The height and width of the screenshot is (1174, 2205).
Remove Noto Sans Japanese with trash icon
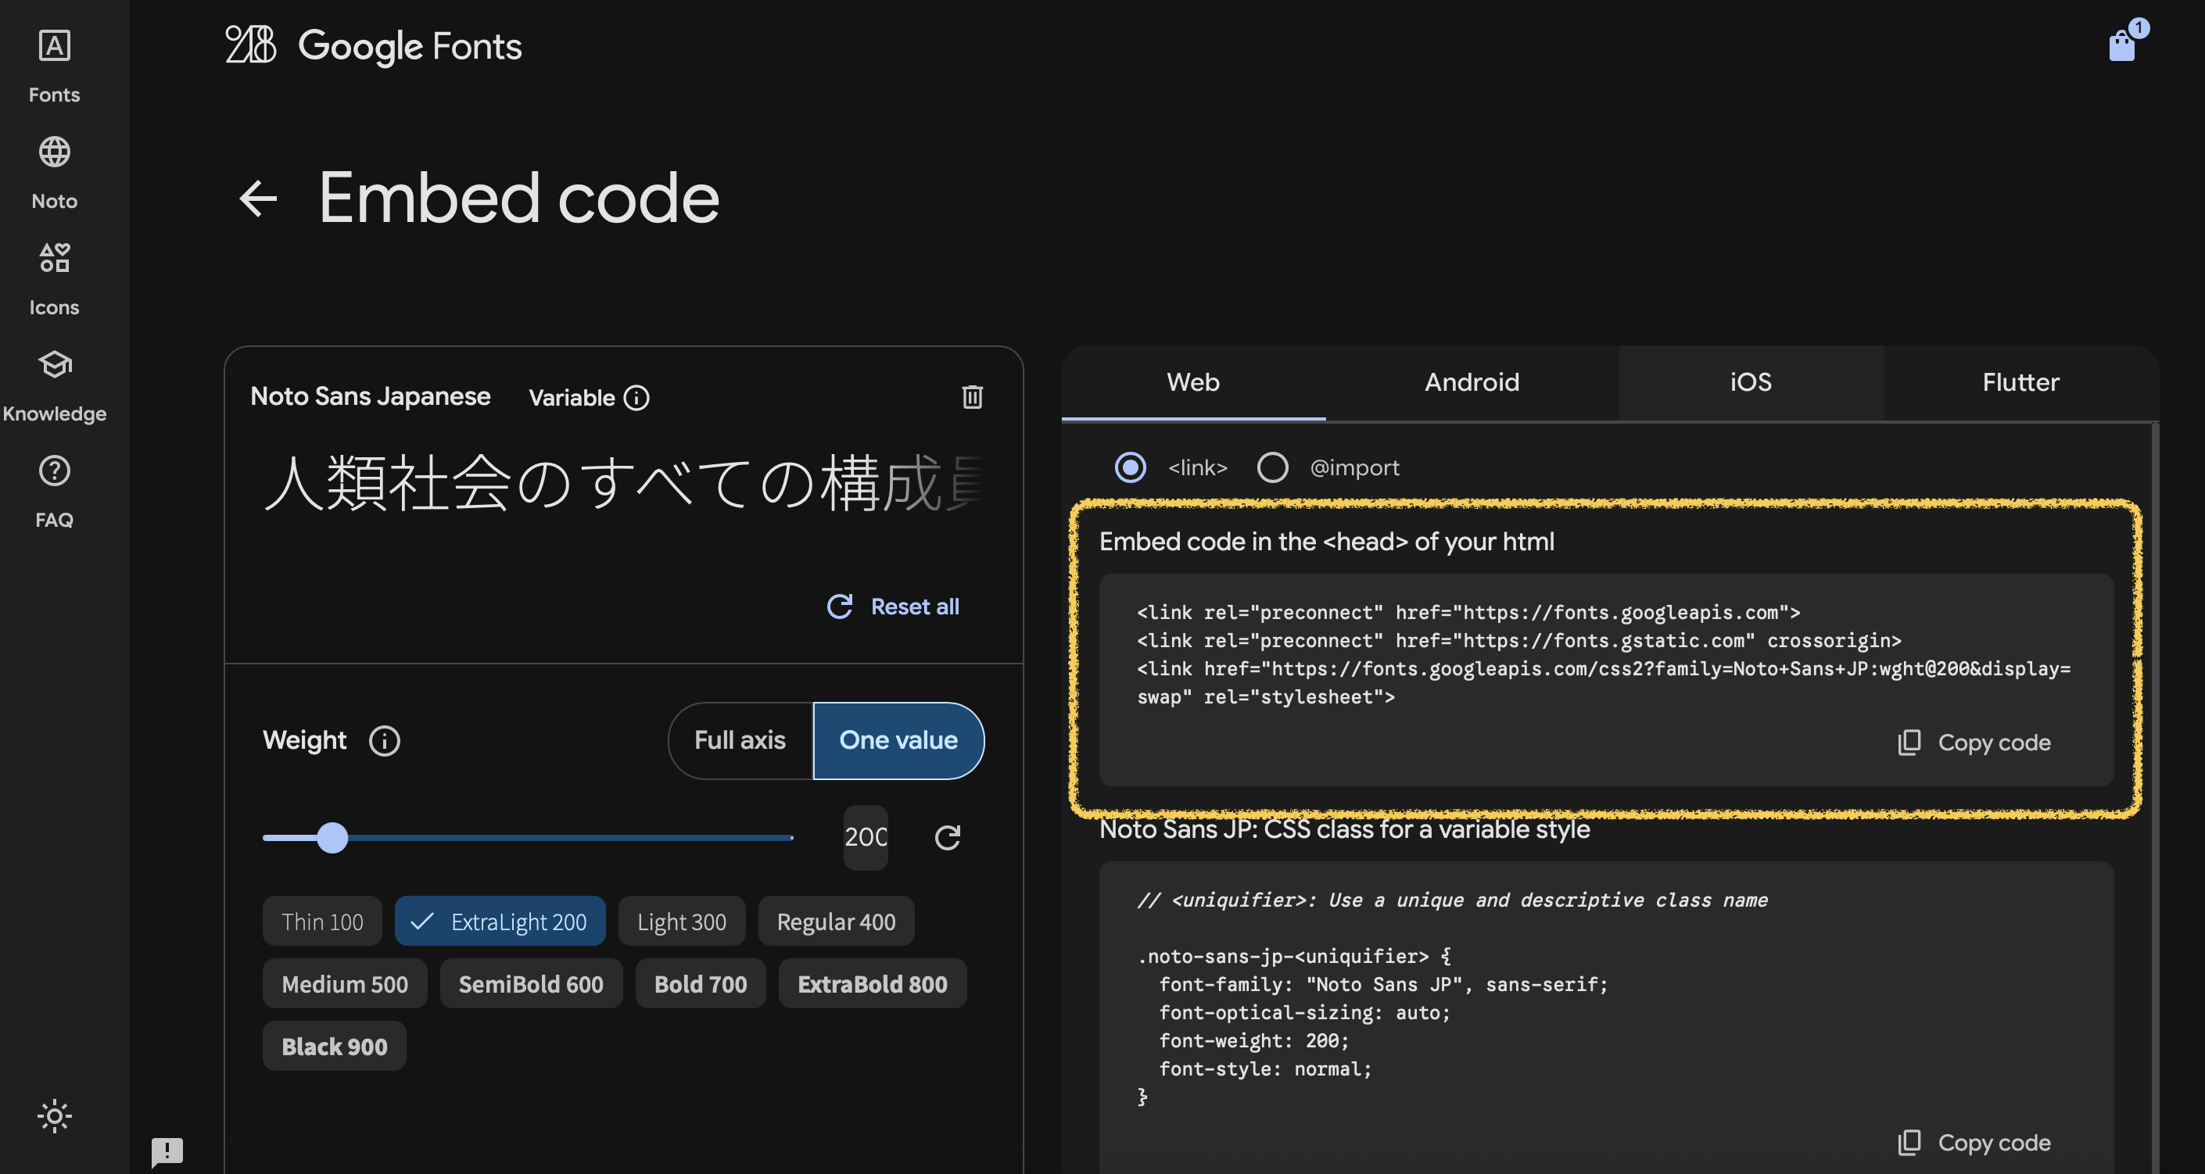coord(973,397)
